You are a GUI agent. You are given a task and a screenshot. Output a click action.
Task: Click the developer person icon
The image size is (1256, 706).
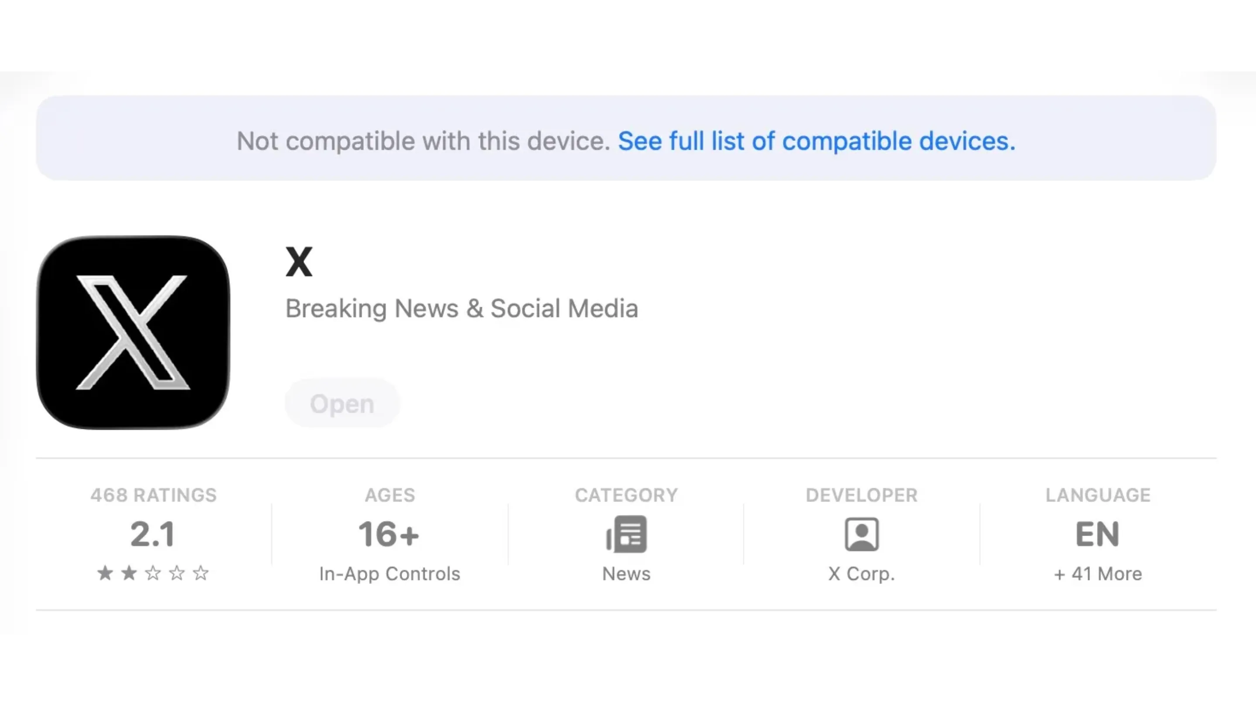[x=862, y=534]
